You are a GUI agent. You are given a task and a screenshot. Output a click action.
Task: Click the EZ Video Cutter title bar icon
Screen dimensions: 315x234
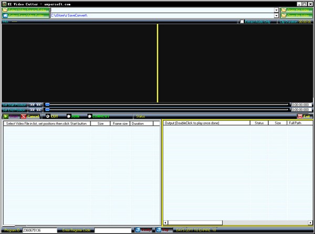[4, 4]
